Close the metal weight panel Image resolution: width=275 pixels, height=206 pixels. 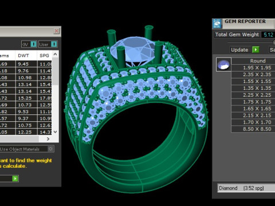[x=57, y=31]
